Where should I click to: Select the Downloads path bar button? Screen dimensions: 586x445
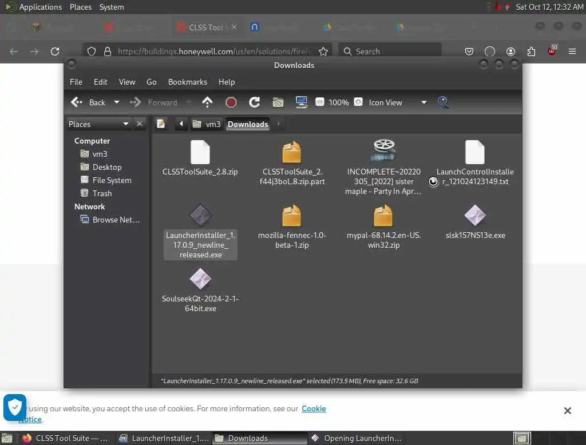tap(248, 124)
